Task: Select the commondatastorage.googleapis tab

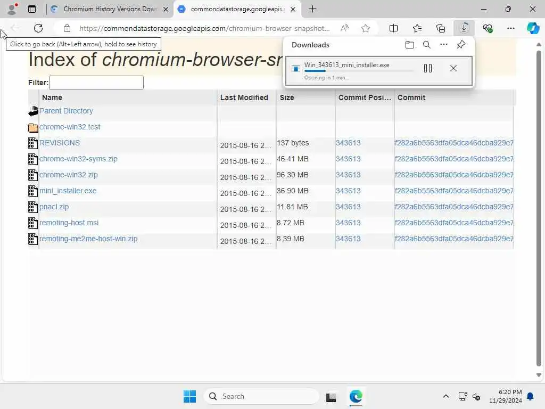Action: point(237,9)
